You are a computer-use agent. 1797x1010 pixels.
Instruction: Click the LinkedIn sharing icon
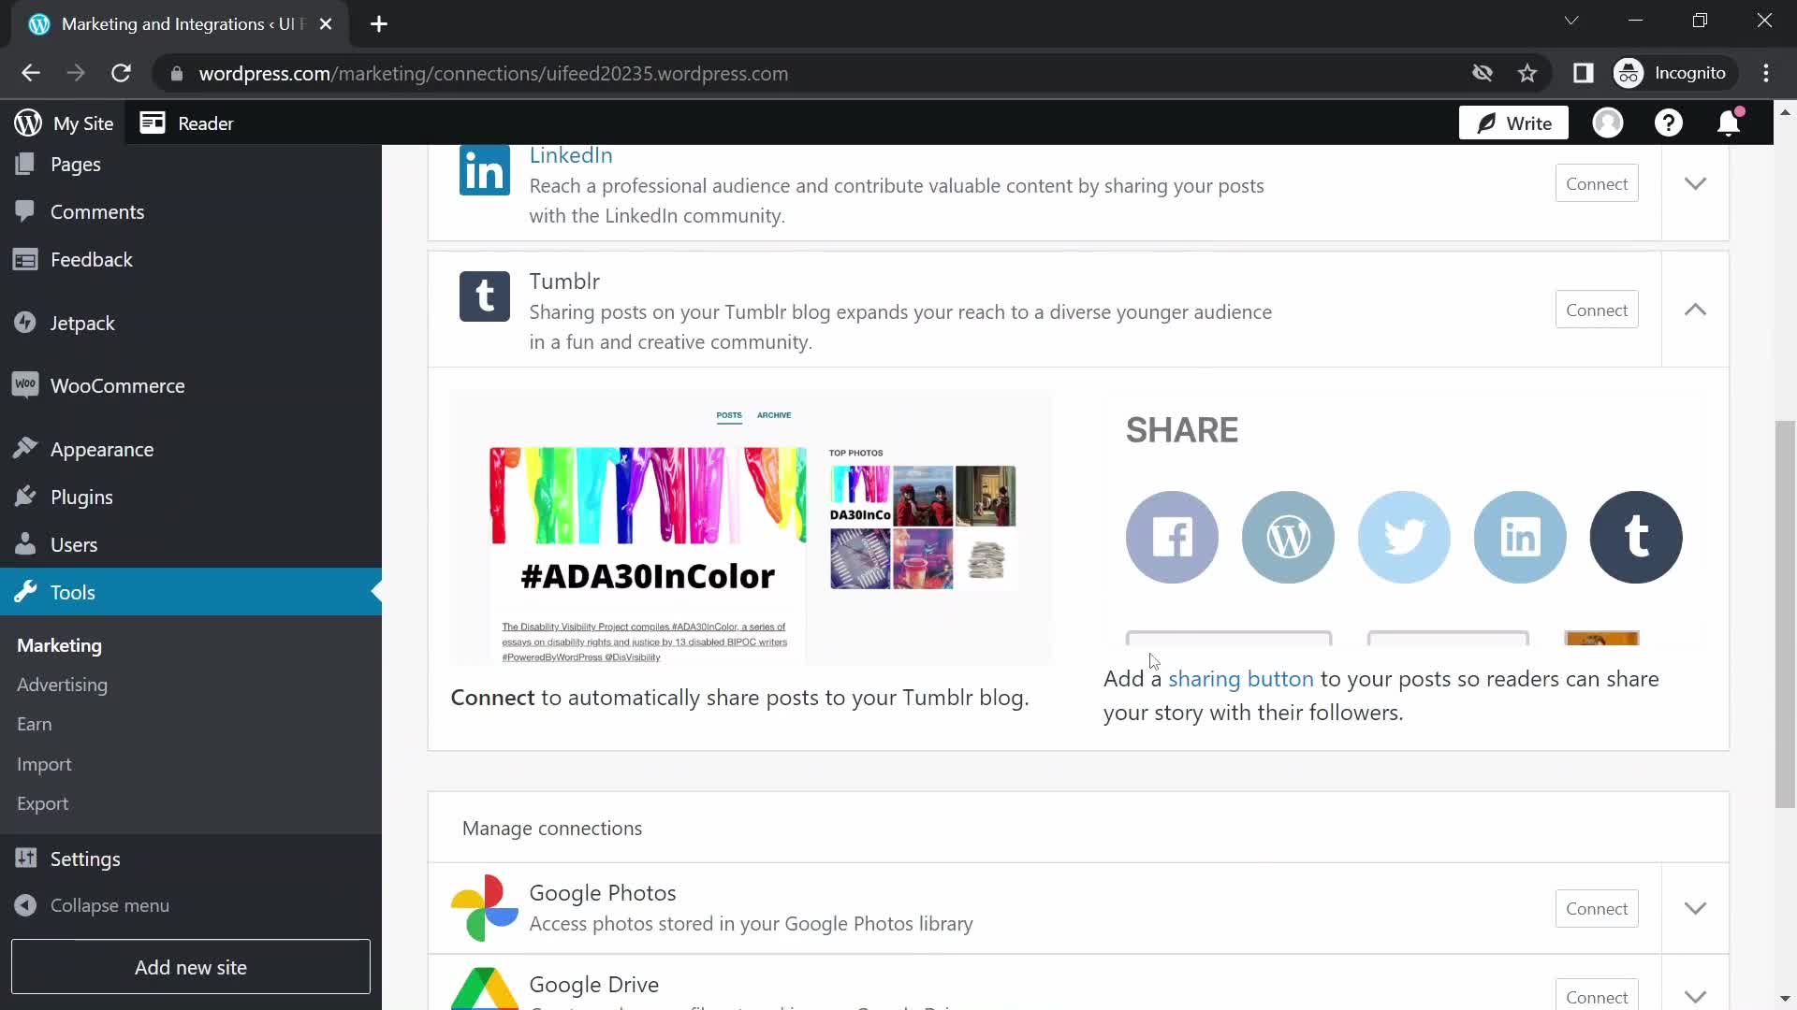coord(1521,537)
